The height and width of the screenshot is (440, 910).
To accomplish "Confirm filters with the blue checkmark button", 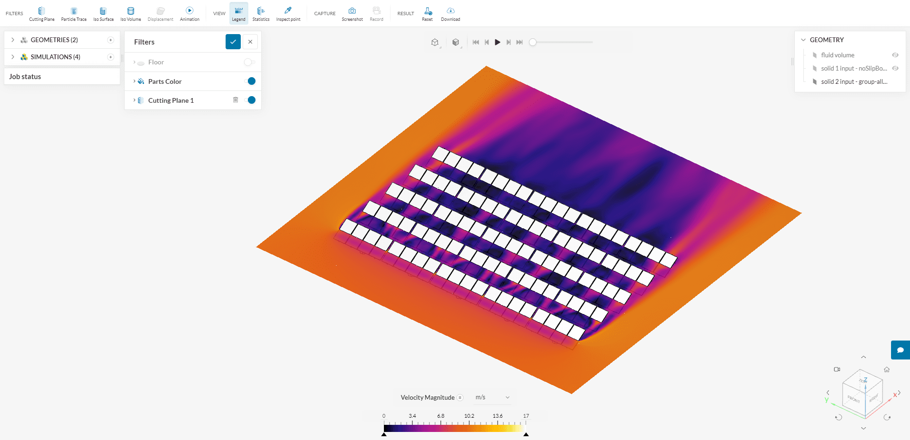I will click(x=233, y=42).
